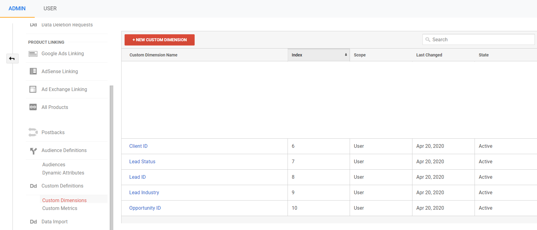This screenshot has width=537, height=230.
Task: Click the Google Ads Linking icon
Action: point(33,54)
